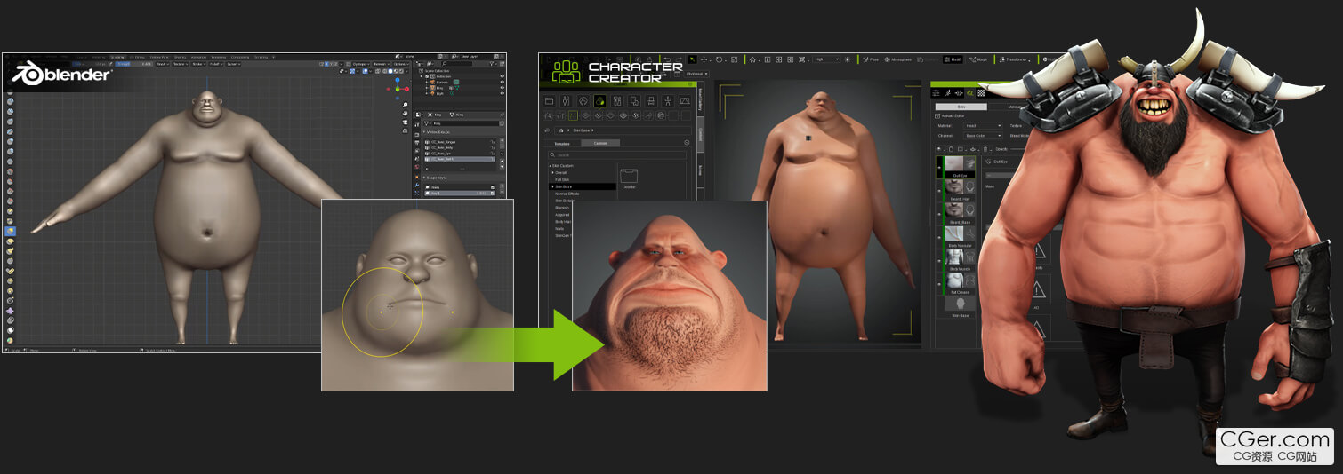
Task: Click the Scale tool in Character Creator toolbar
Action: pyautogui.click(x=735, y=59)
